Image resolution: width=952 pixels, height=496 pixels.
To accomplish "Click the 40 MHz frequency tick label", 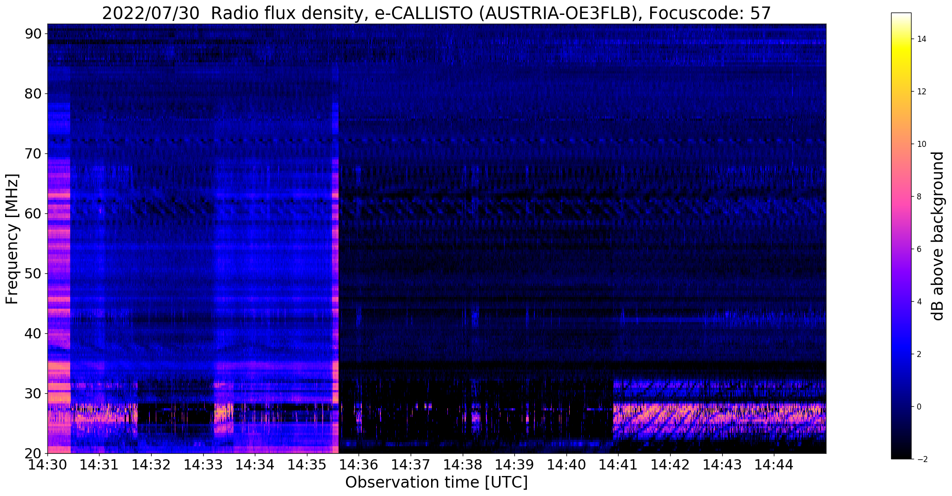I will 33,334.
